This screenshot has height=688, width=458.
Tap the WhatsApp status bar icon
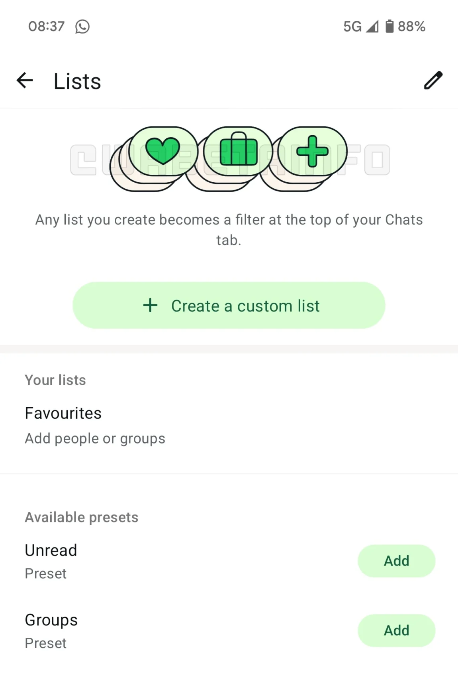(82, 27)
